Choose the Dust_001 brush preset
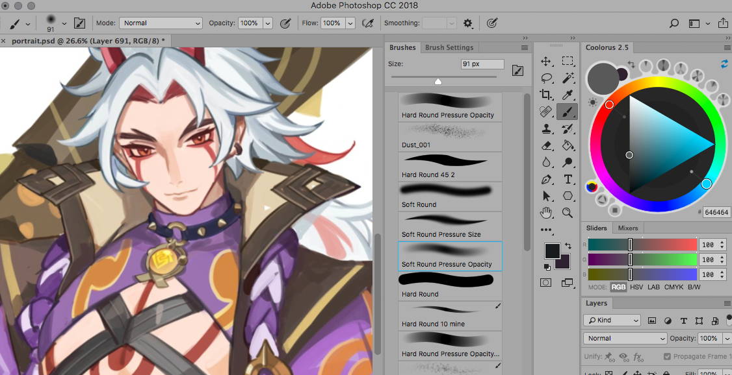Image resolution: width=732 pixels, height=375 pixels. click(450, 137)
